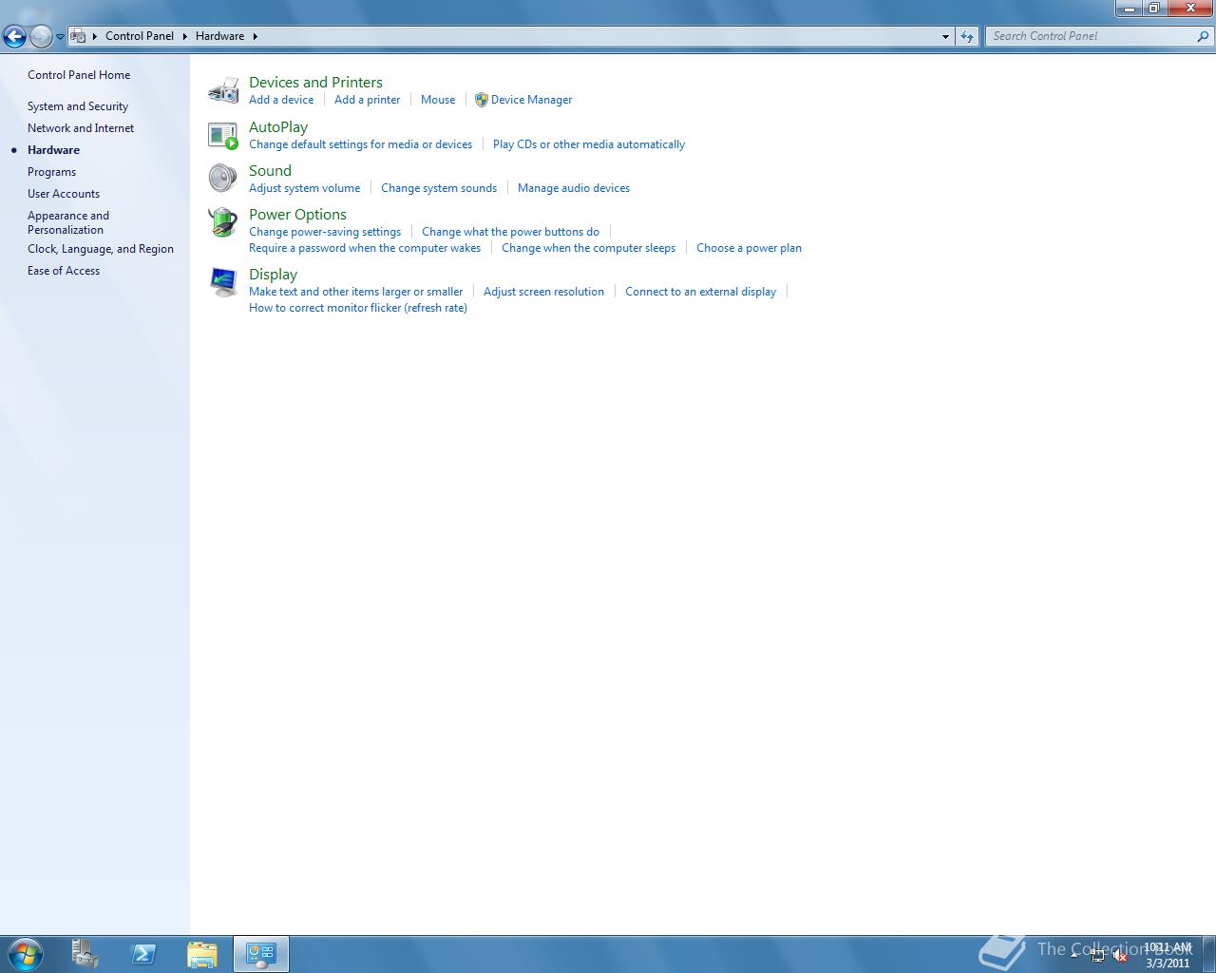This screenshot has height=973, width=1216.
Task: Launch Server Manager from taskbar
Action: (x=85, y=954)
